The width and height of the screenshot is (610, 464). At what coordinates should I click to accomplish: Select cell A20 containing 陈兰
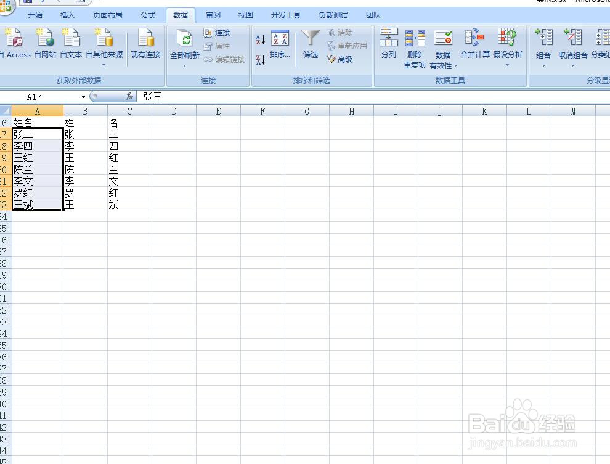[x=38, y=169]
